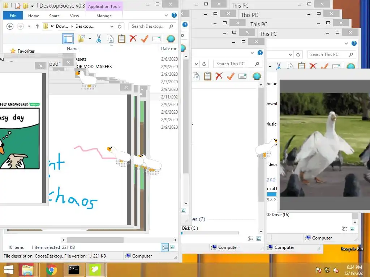Switch DesktopGoose window to Details view toggle
The height and width of the screenshot is (277, 370).
click(165, 247)
